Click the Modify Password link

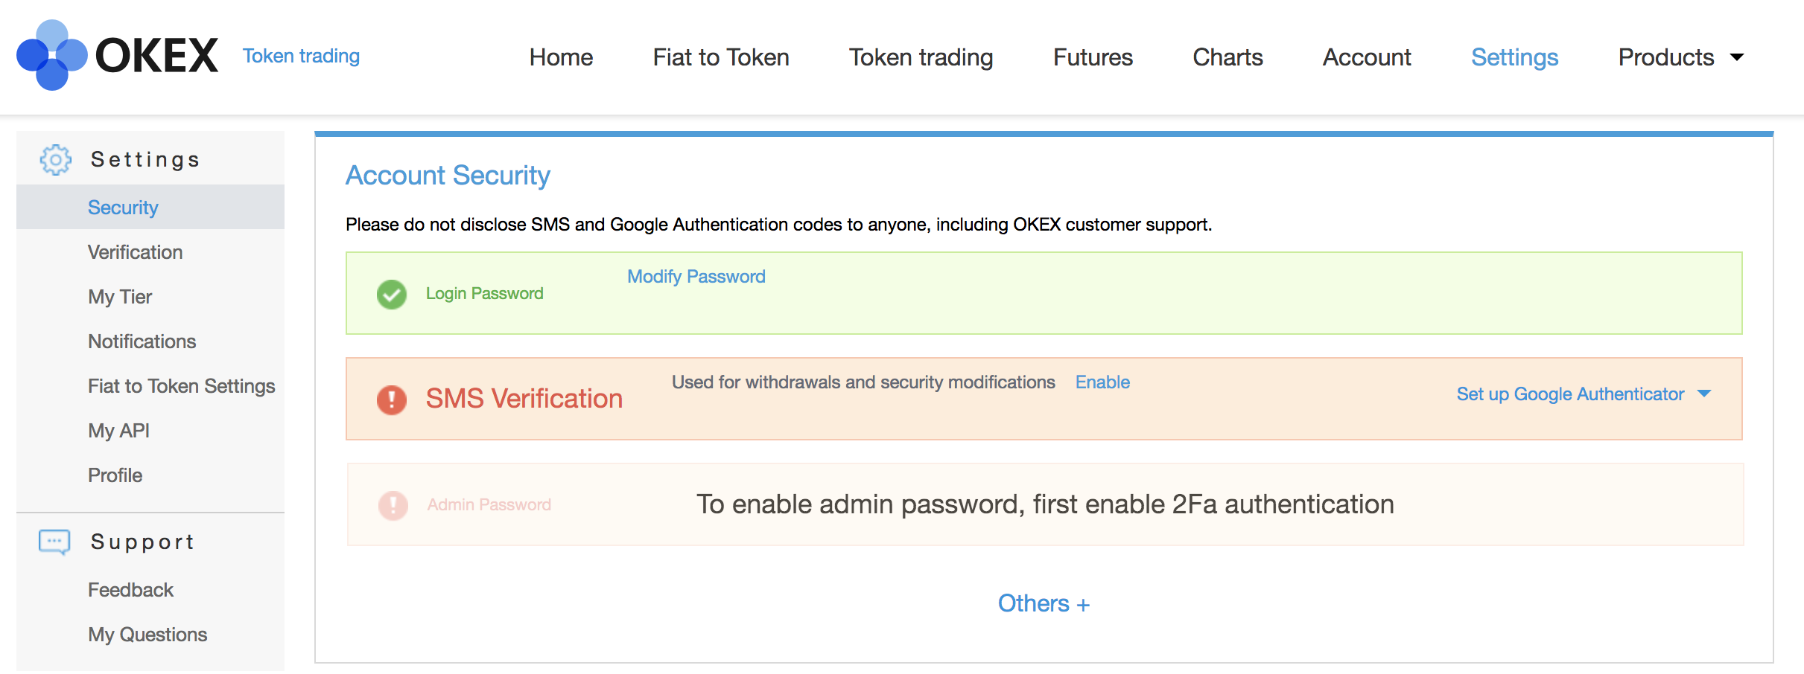pos(696,277)
